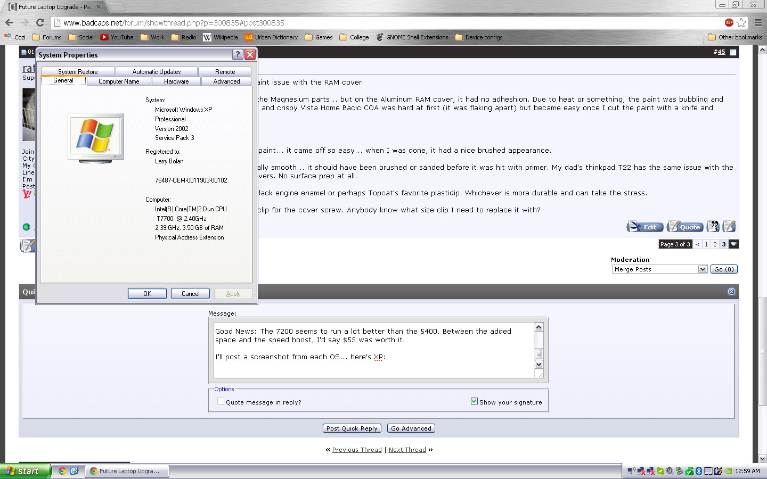The width and height of the screenshot is (767, 479).
Task: Click the multi-quote icon with quotation marks
Action: pyautogui.click(x=713, y=227)
